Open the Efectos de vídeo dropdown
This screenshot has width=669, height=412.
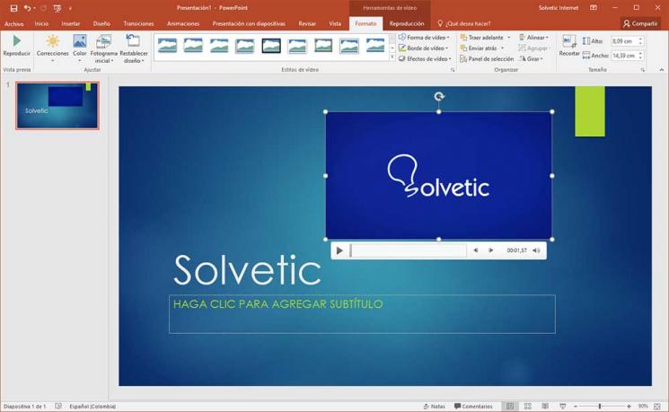click(425, 59)
